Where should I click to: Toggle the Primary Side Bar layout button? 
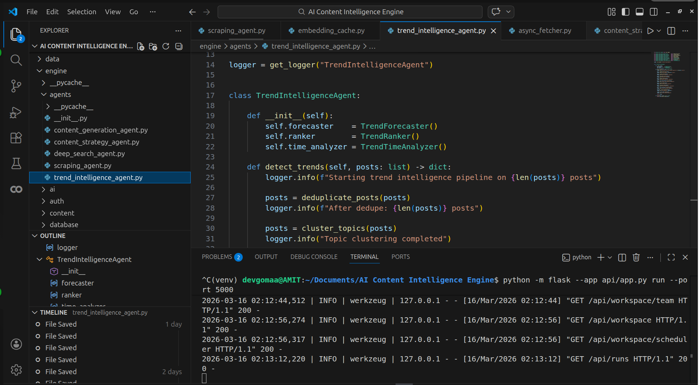click(x=626, y=12)
